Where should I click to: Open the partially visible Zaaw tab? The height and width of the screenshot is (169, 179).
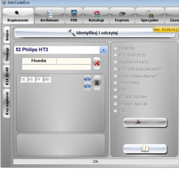click(x=172, y=16)
